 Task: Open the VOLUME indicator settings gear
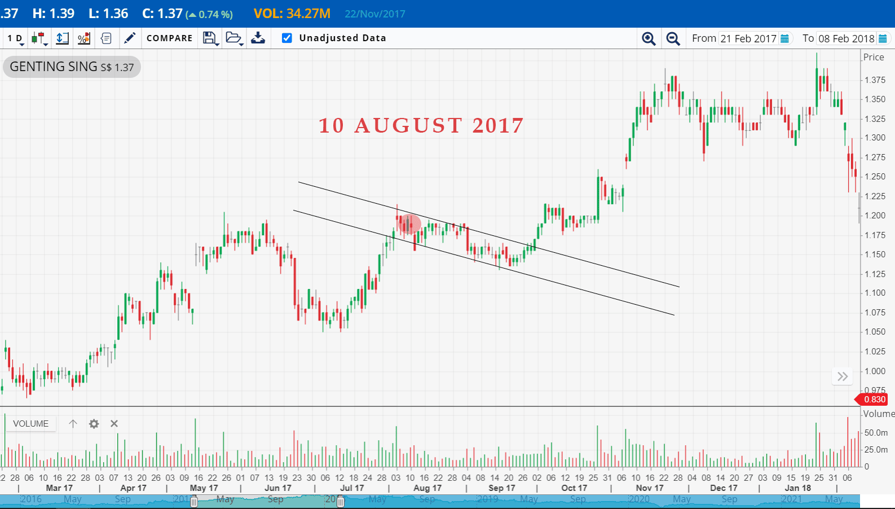coord(94,424)
